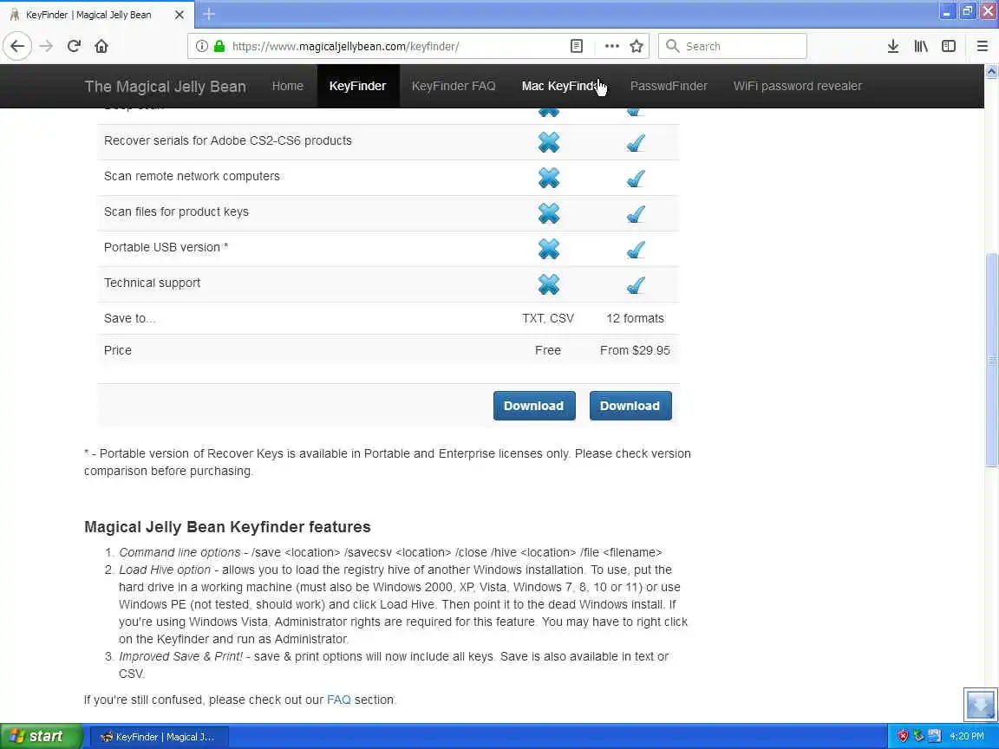This screenshot has width=999, height=749.
Task: Click 'Command line options' italic text
Action: [x=180, y=552]
